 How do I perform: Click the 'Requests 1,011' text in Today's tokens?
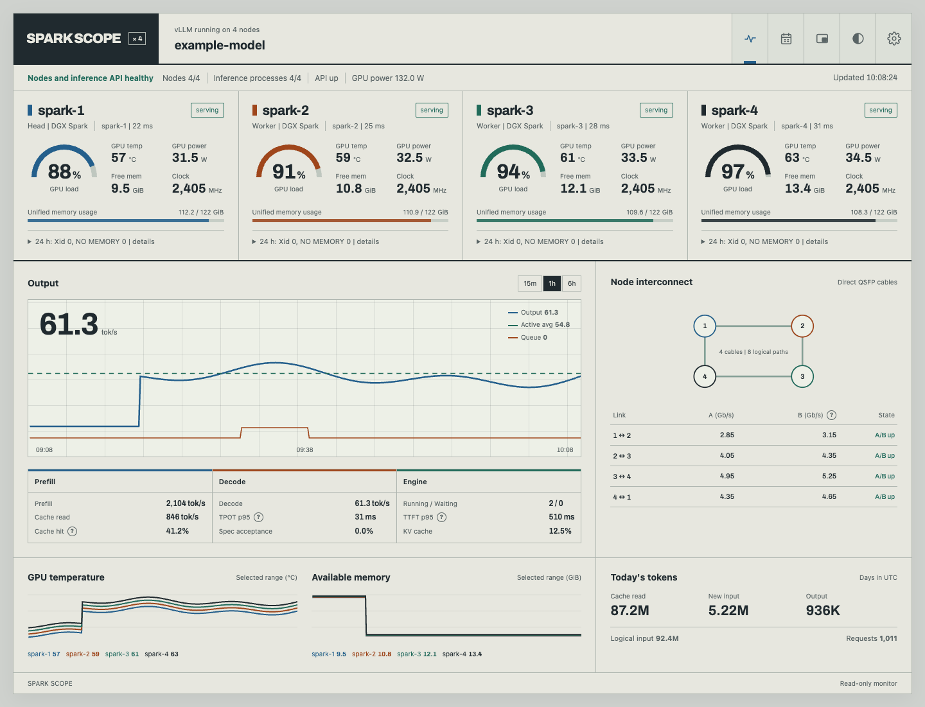pyautogui.click(x=872, y=639)
